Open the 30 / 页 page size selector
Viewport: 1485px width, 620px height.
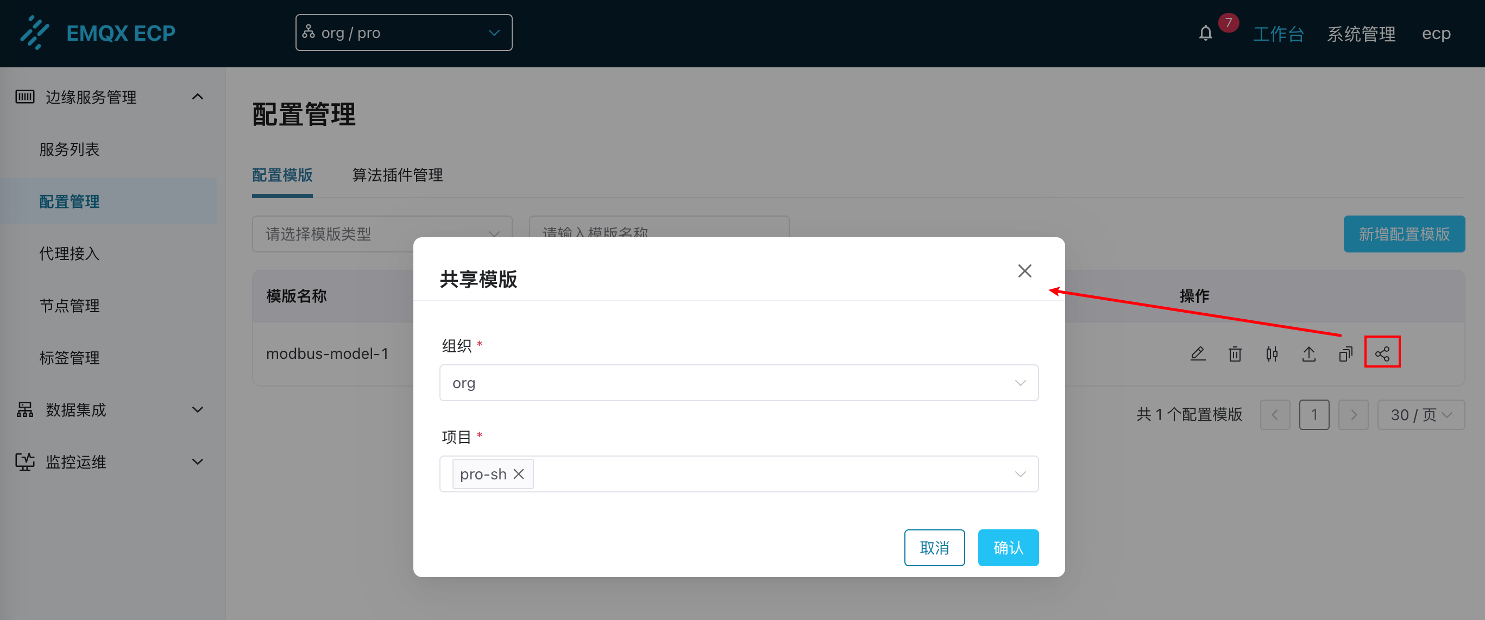pyautogui.click(x=1420, y=414)
